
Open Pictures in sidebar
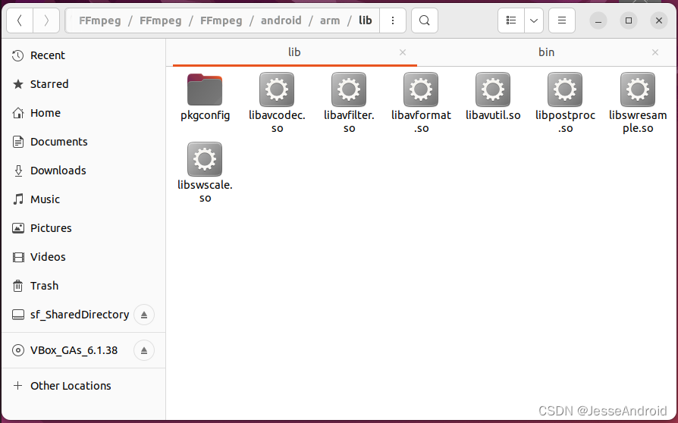pyautogui.click(x=83, y=228)
